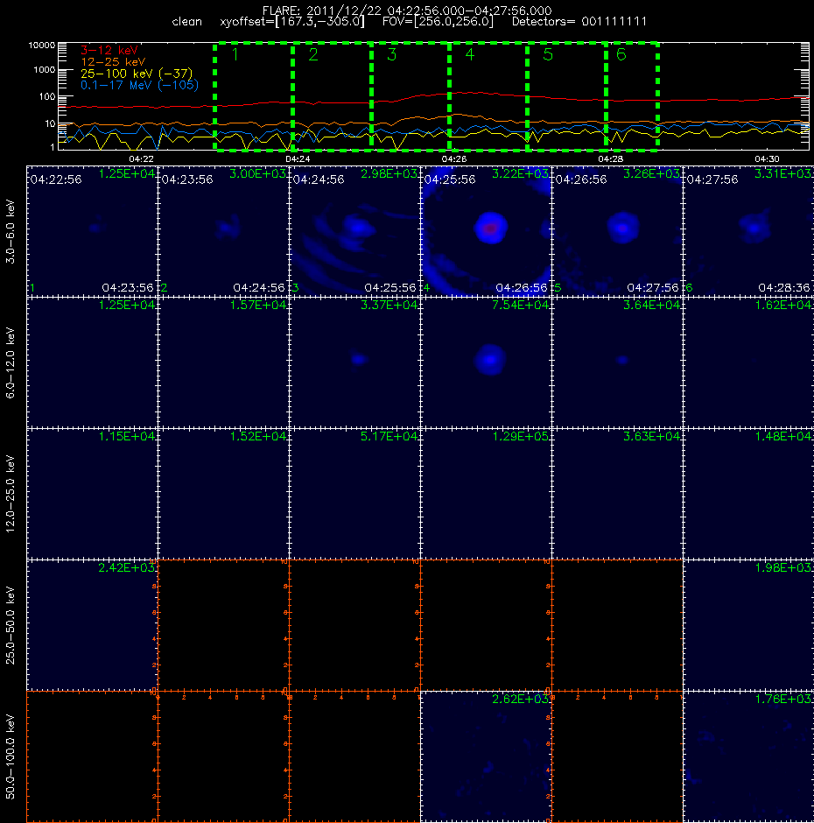Click the 2.98E+03 peak value
Screen dimensions: 814x823
click(389, 173)
